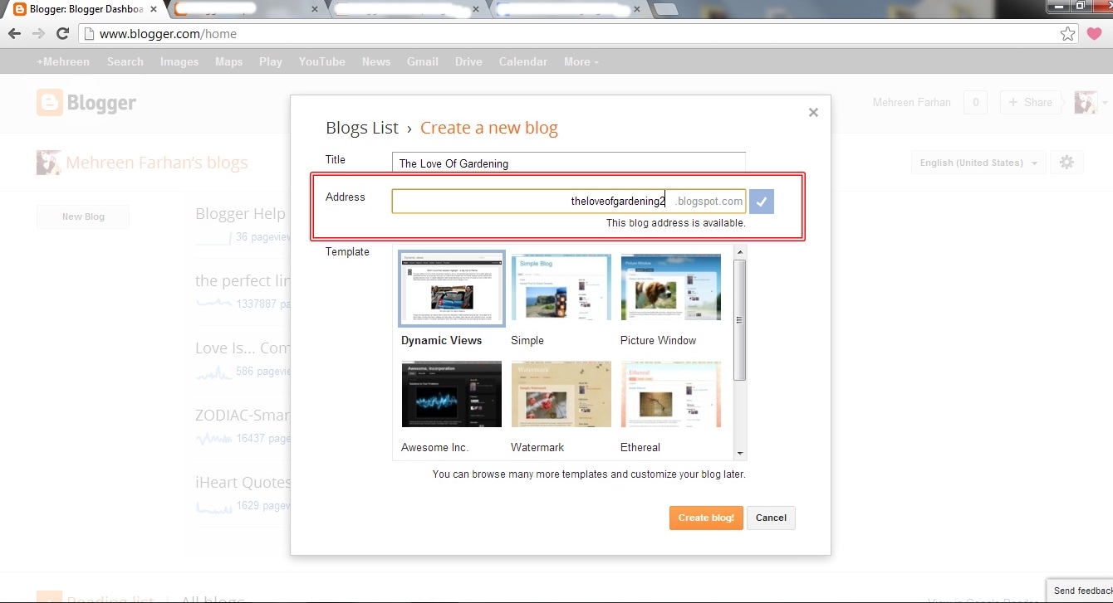Click the Create blog! button
This screenshot has width=1113, height=603.
(x=706, y=518)
